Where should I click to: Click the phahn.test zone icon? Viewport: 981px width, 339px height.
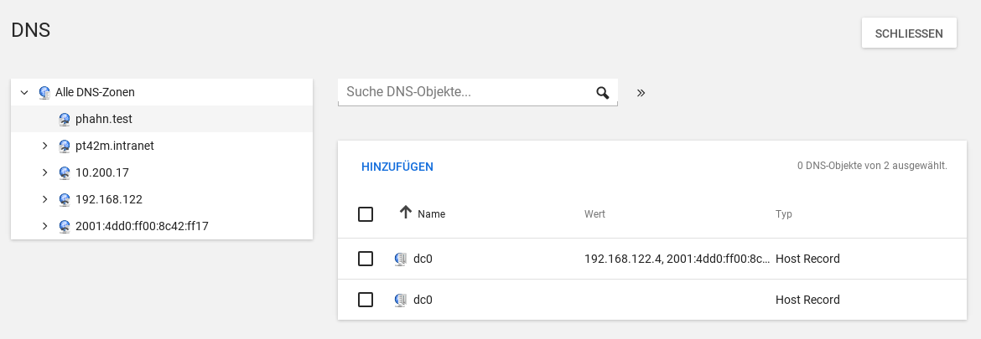pyautogui.click(x=65, y=119)
